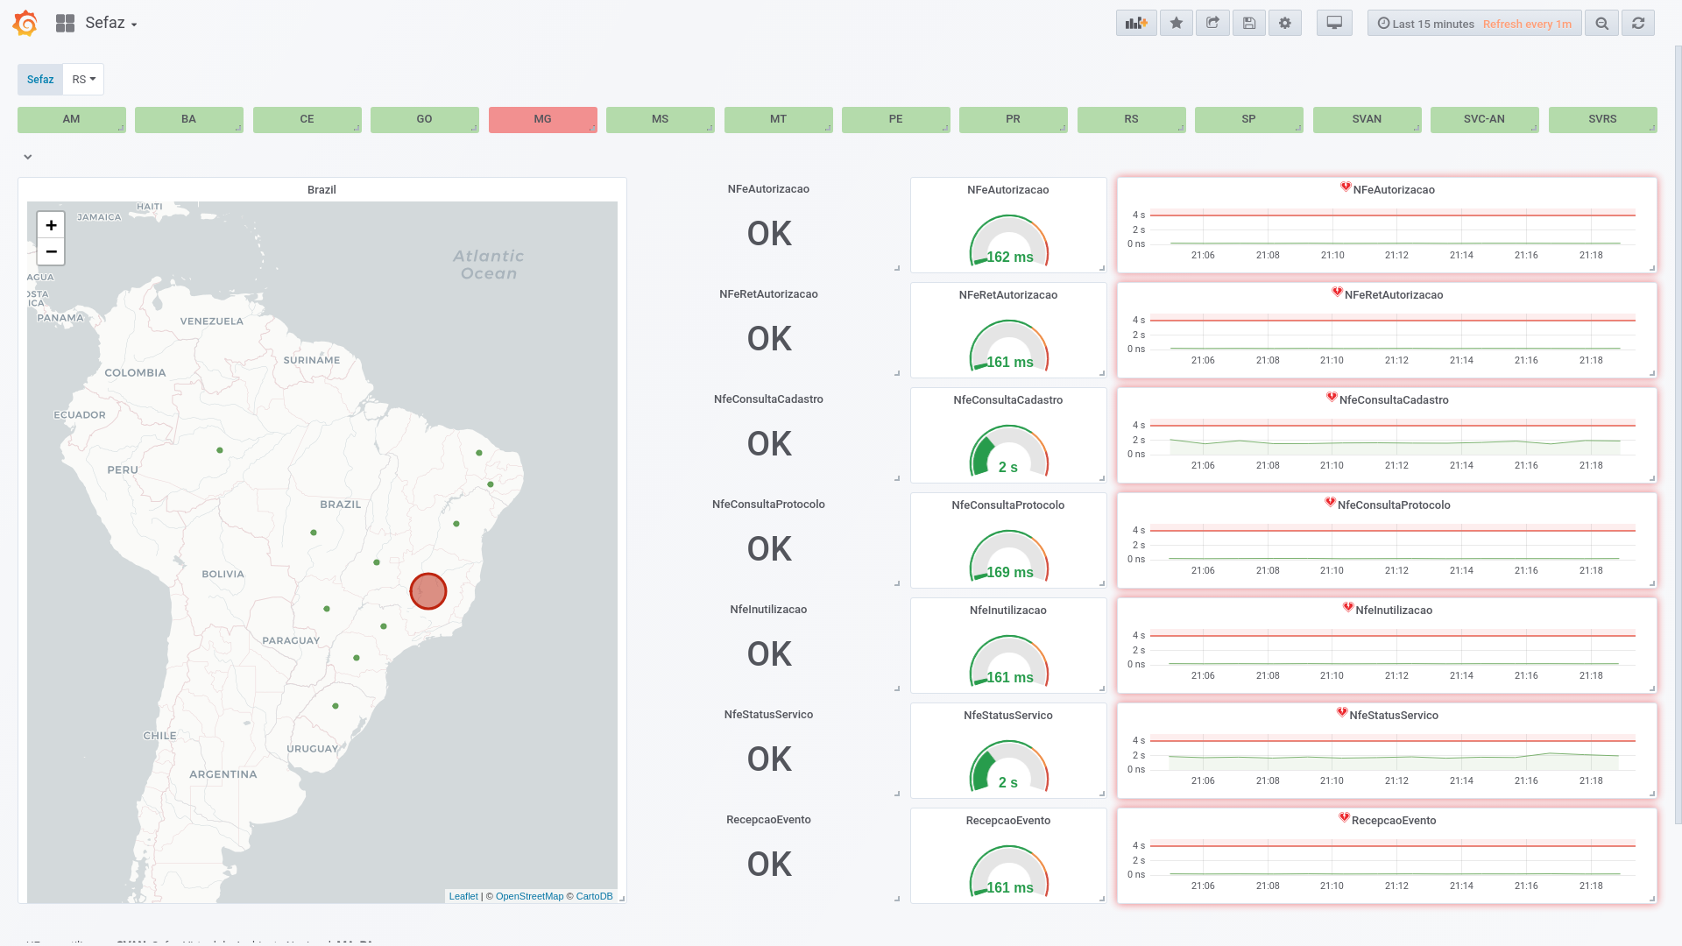Open dashboard settings gear icon

coord(1285,24)
